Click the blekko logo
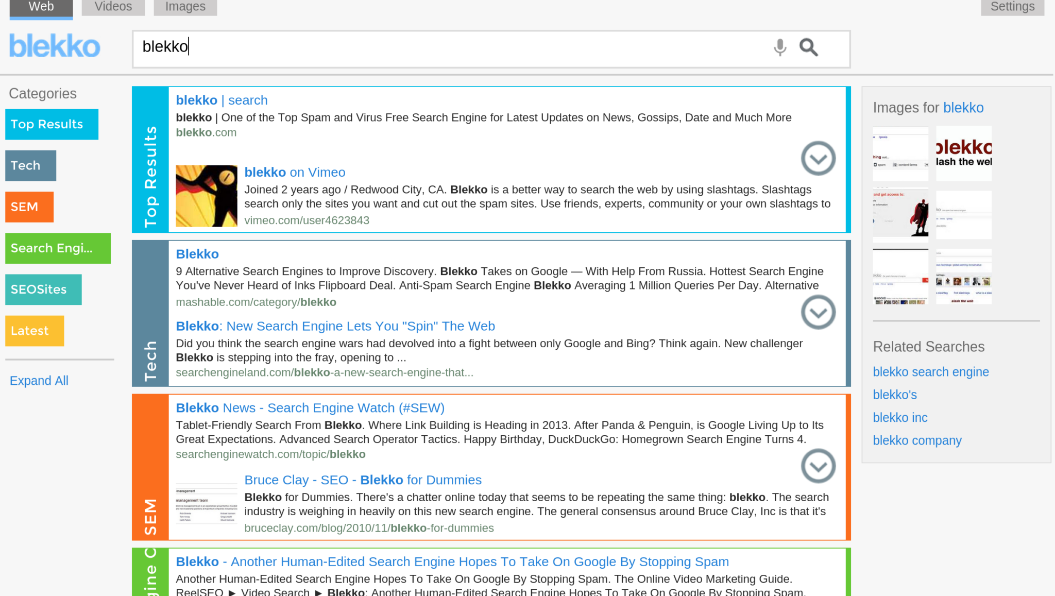This screenshot has width=1055, height=596. (x=55, y=46)
